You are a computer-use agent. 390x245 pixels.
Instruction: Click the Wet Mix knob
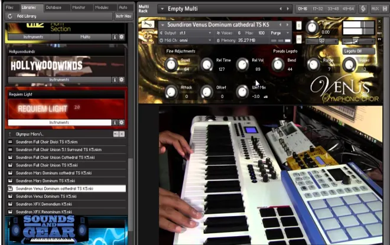(x=242, y=92)
